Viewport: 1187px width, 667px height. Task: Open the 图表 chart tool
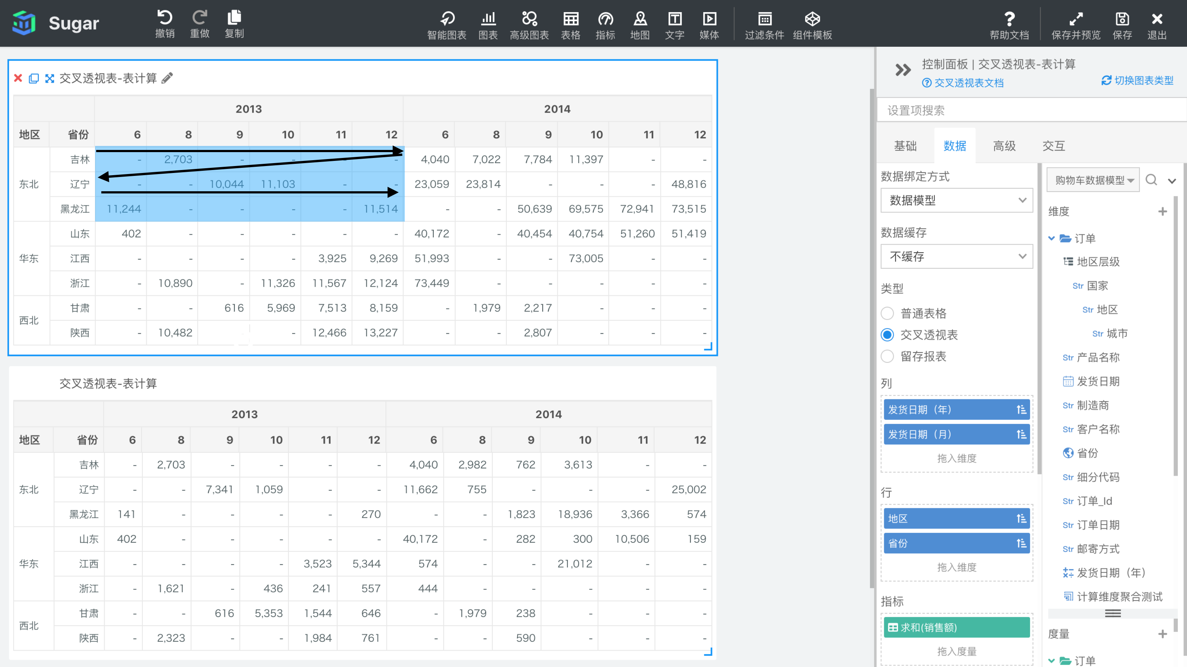(x=488, y=25)
